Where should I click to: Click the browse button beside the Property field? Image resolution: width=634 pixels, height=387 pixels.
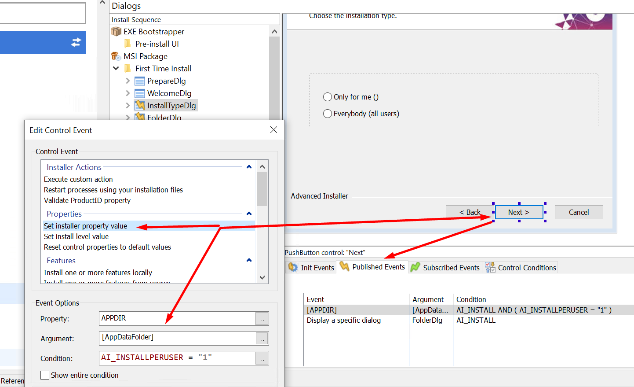coord(262,319)
